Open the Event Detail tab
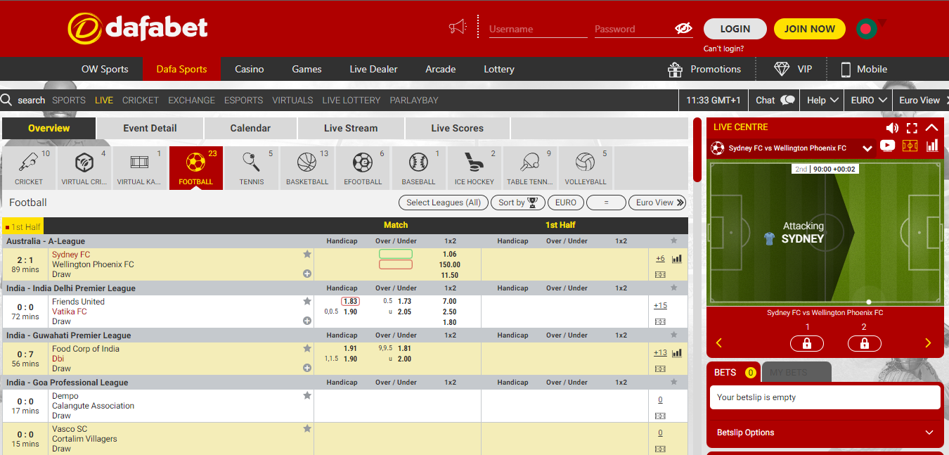The height and width of the screenshot is (455, 949). click(150, 128)
